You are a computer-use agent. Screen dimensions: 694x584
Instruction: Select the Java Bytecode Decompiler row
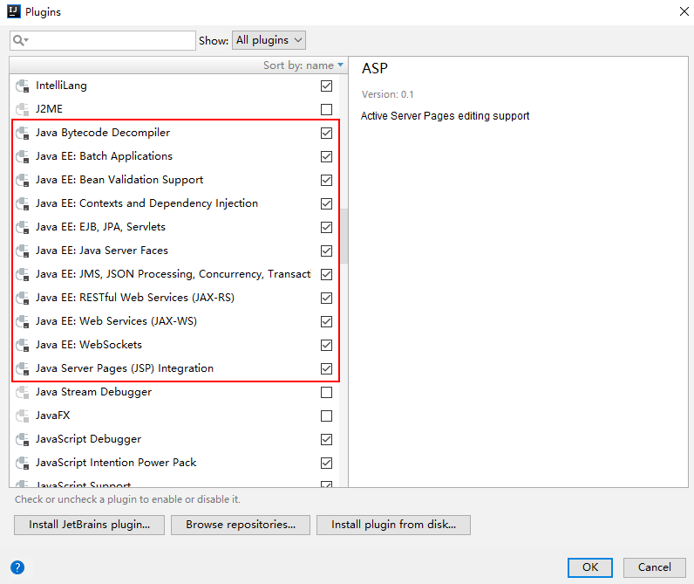pos(175,133)
